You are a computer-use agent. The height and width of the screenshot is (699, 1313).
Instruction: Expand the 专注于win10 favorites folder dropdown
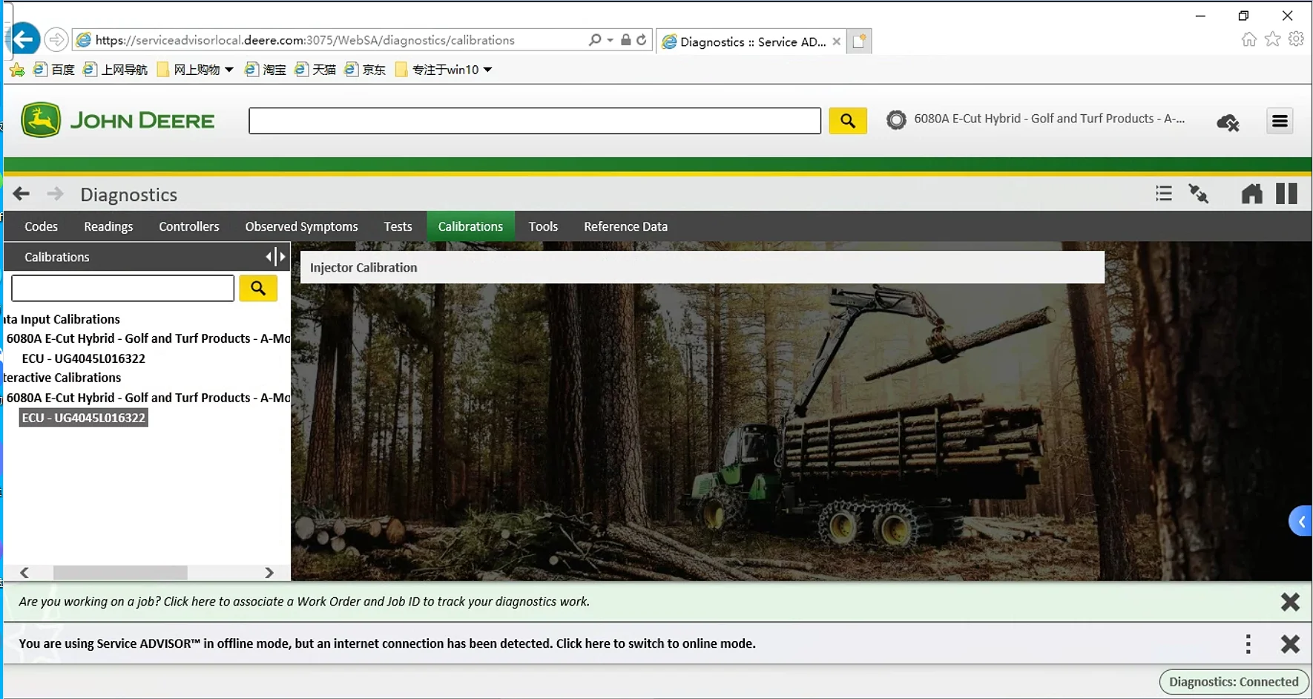click(487, 70)
